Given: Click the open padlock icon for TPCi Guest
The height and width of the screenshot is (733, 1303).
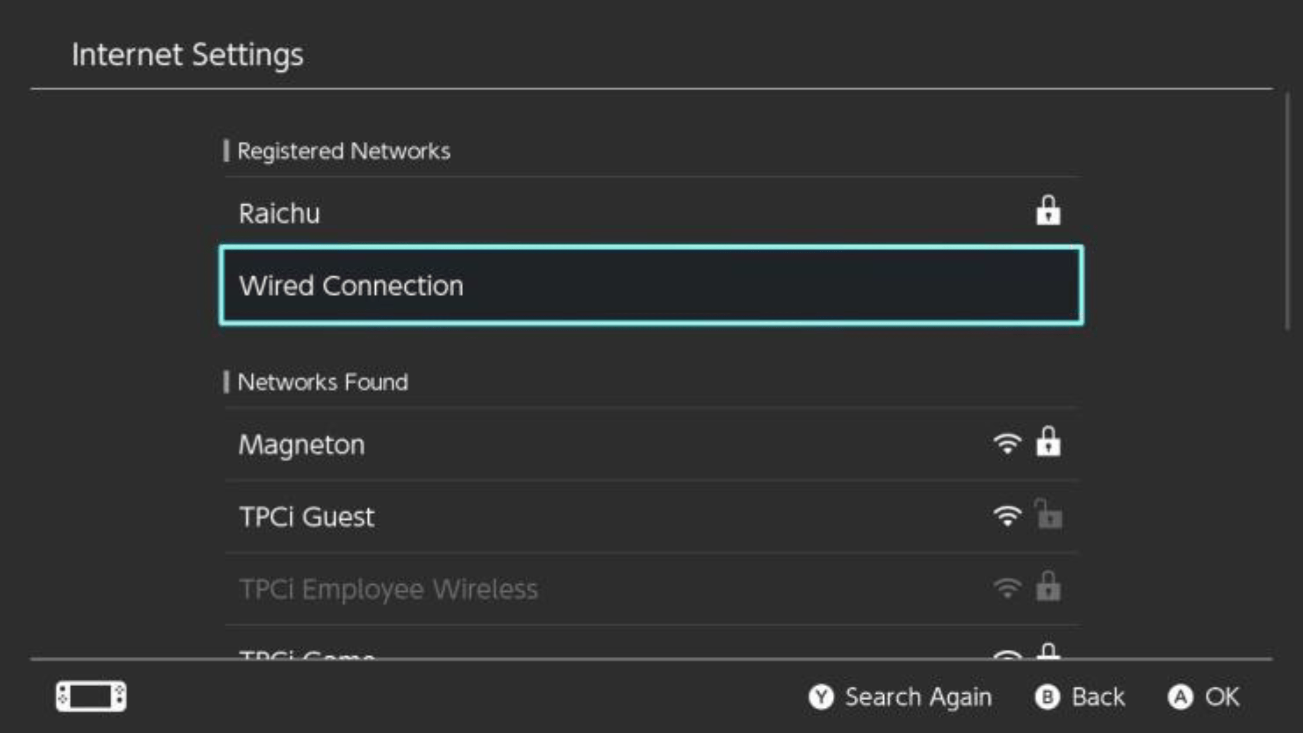Looking at the screenshot, I should point(1048,513).
